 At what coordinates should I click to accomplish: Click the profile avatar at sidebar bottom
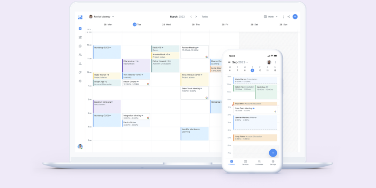click(x=80, y=146)
